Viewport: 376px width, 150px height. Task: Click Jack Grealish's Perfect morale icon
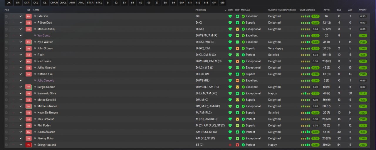(x=243, y=119)
